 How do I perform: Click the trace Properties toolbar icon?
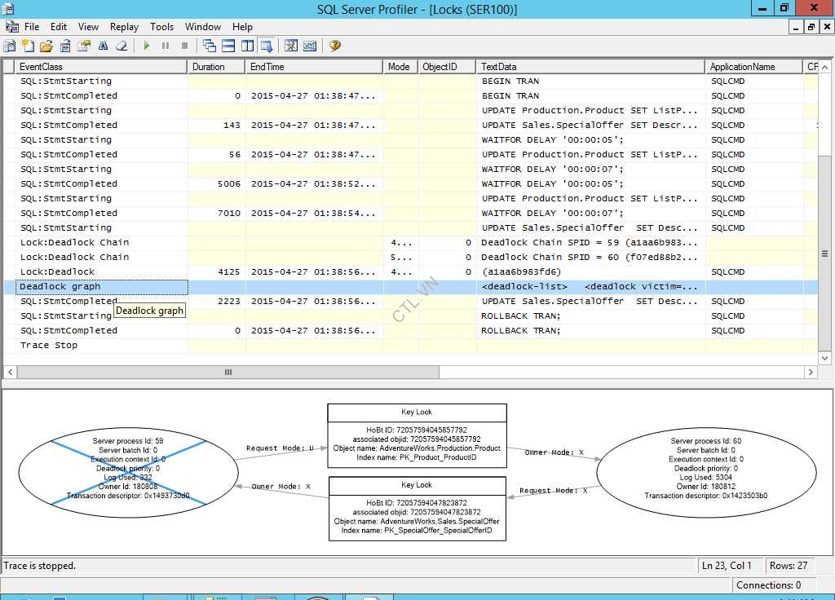click(84, 46)
